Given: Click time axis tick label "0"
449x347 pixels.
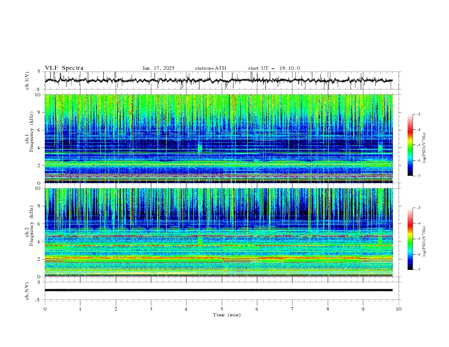Looking at the screenshot, I should coord(45,309).
